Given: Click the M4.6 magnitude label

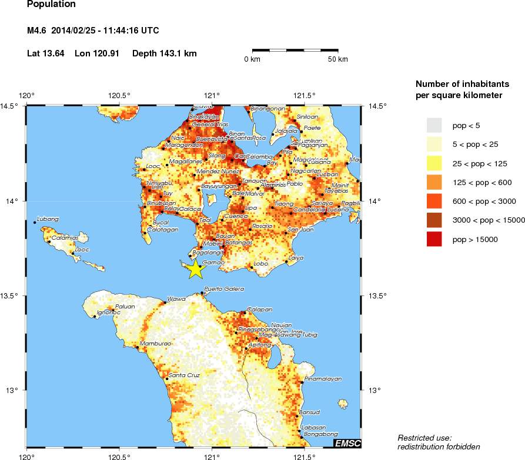Looking at the screenshot, I should [x=35, y=31].
